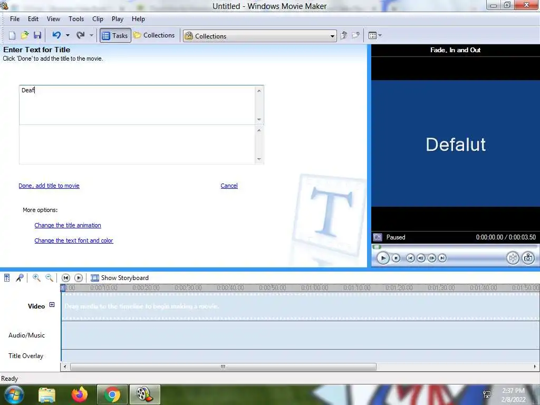Open the Views dropdown in toolbar
540x405 pixels.
coord(375,35)
